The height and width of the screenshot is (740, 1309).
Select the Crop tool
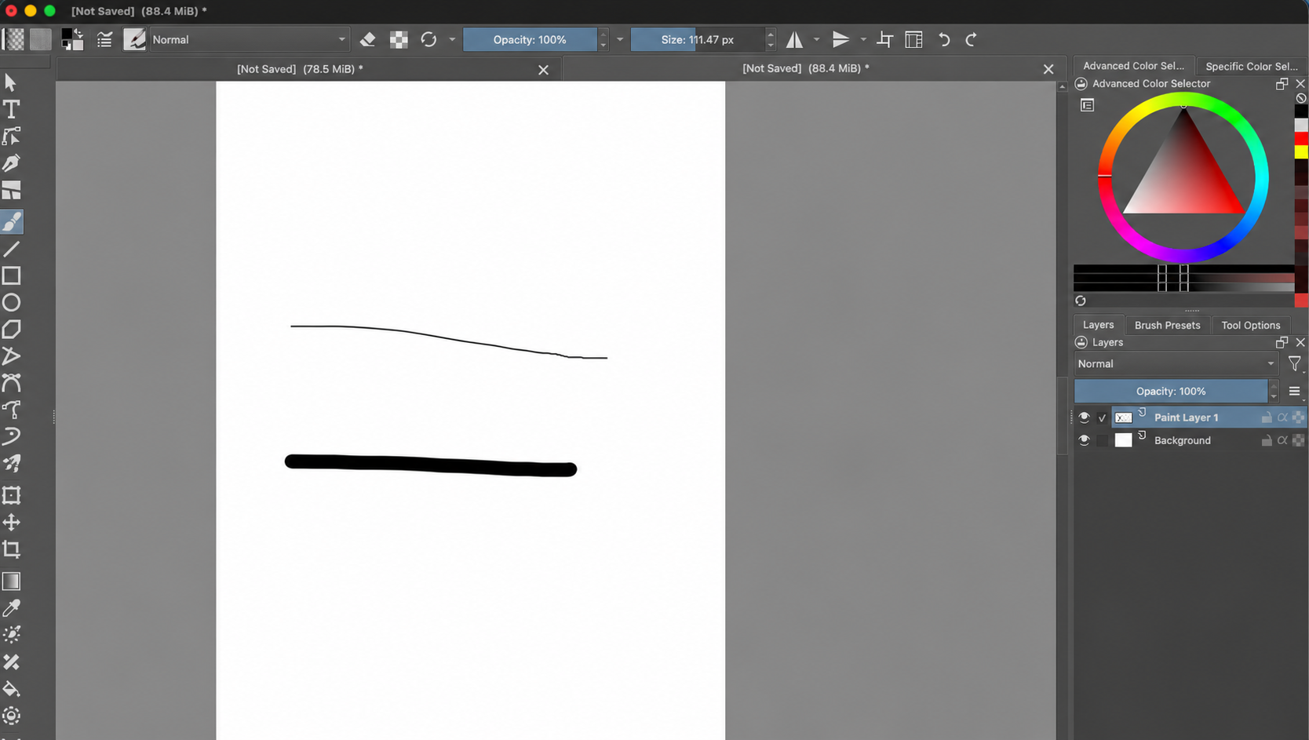click(12, 549)
